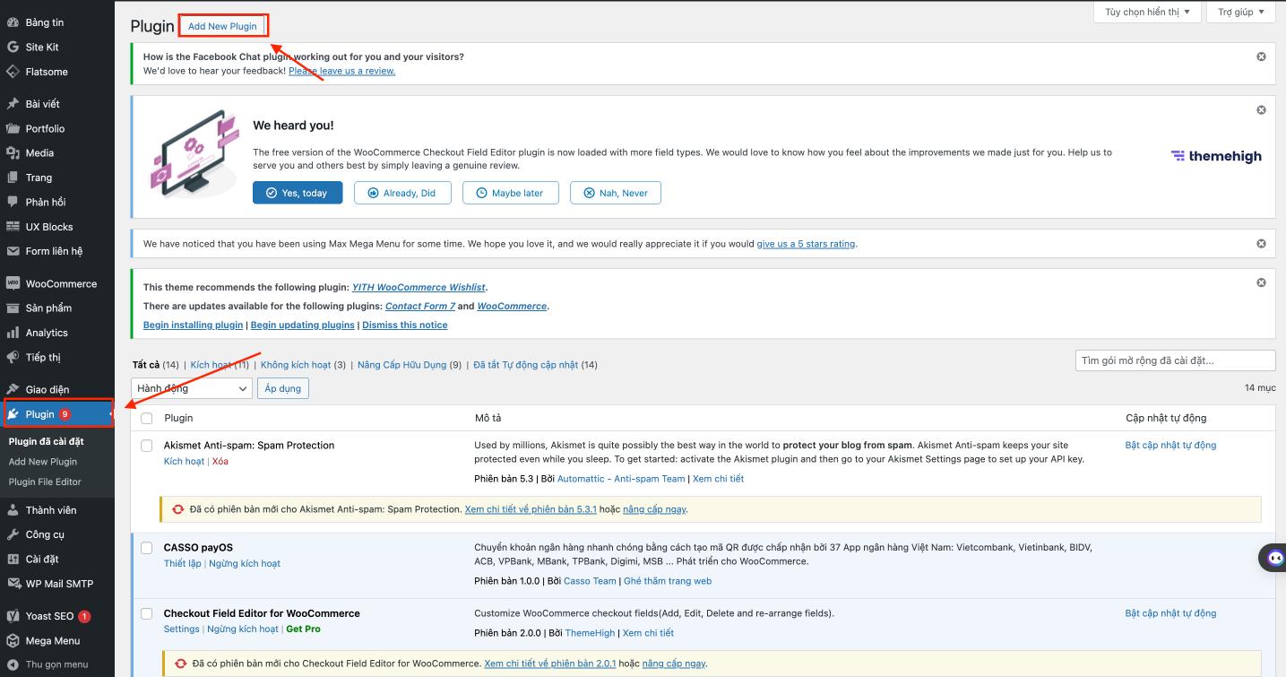Open give us a 5 stars rating link
Viewport: 1286px width, 677px height.
[x=806, y=243]
